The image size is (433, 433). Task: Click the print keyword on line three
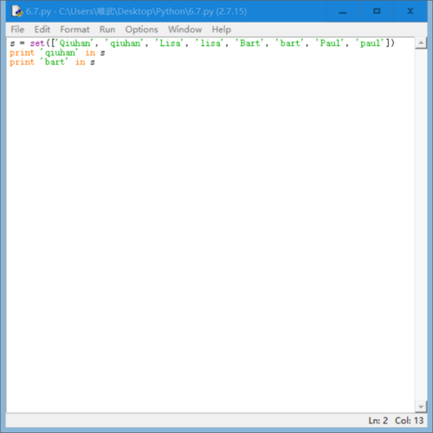coord(22,62)
